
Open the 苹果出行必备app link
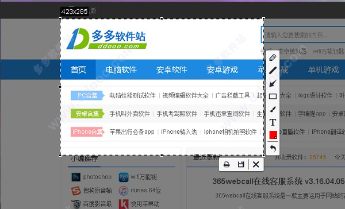click(132, 131)
